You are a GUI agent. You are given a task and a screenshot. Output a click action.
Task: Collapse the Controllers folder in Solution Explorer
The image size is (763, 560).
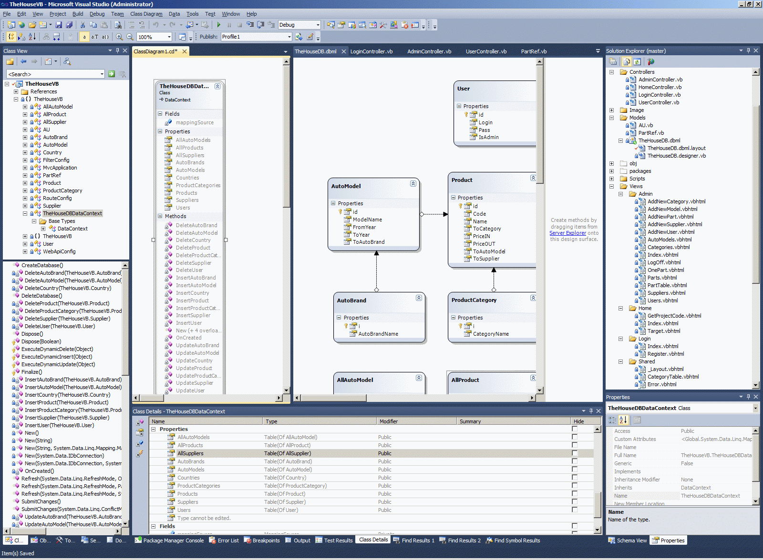pyautogui.click(x=611, y=72)
